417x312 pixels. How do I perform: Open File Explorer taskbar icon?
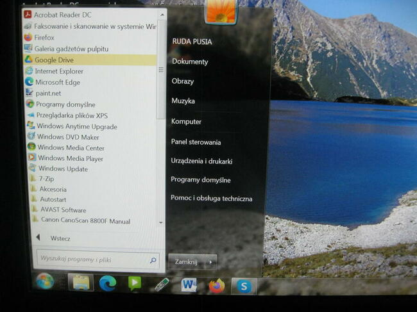(81, 283)
